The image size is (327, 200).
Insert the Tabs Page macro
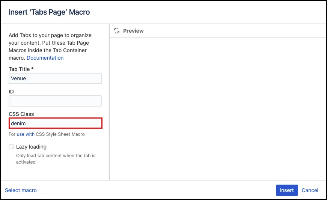tap(287, 190)
